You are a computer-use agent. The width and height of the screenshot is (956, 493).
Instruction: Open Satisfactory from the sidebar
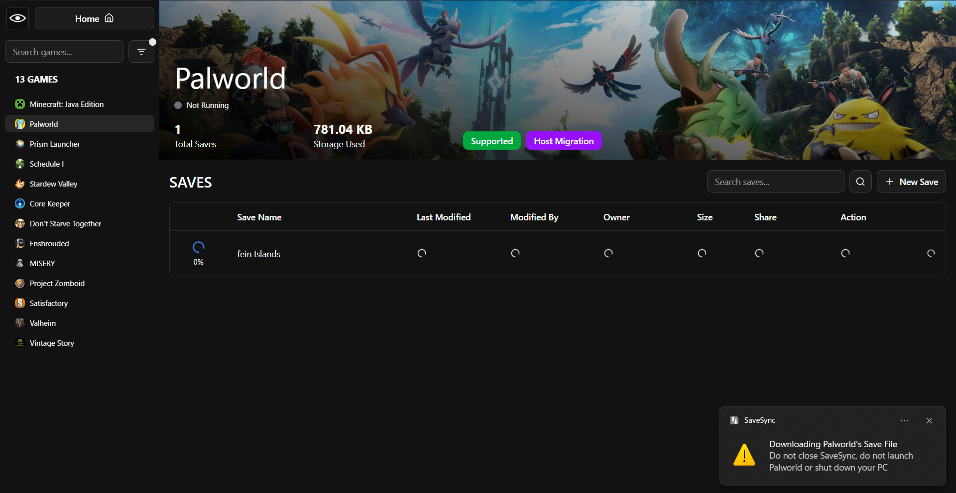[80, 303]
